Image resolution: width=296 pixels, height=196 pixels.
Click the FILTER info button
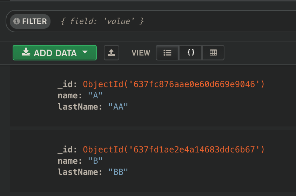point(30,21)
